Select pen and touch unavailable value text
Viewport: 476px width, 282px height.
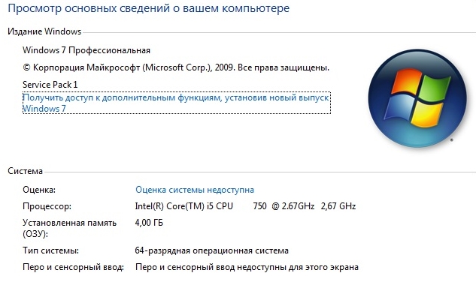point(247,267)
